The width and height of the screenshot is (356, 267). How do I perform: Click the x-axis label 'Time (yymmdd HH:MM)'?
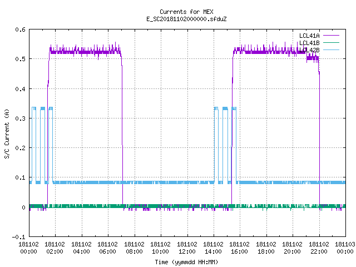pos(186,262)
